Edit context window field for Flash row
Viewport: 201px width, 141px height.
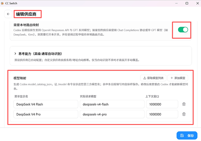(162, 104)
